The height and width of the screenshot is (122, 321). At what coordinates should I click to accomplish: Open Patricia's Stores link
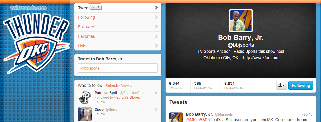point(127,97)
